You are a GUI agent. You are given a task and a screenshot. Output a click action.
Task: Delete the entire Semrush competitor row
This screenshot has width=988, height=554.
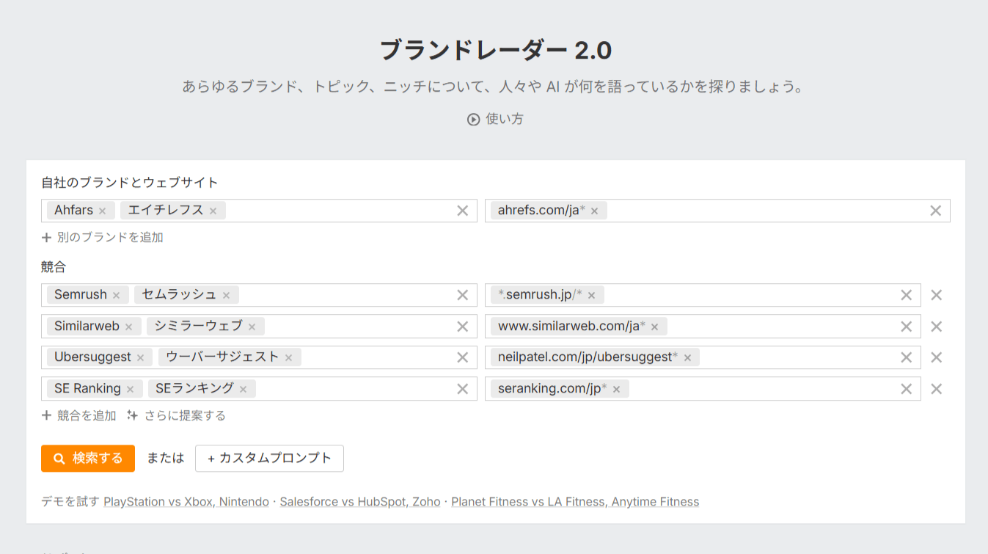tap(936, 295)
